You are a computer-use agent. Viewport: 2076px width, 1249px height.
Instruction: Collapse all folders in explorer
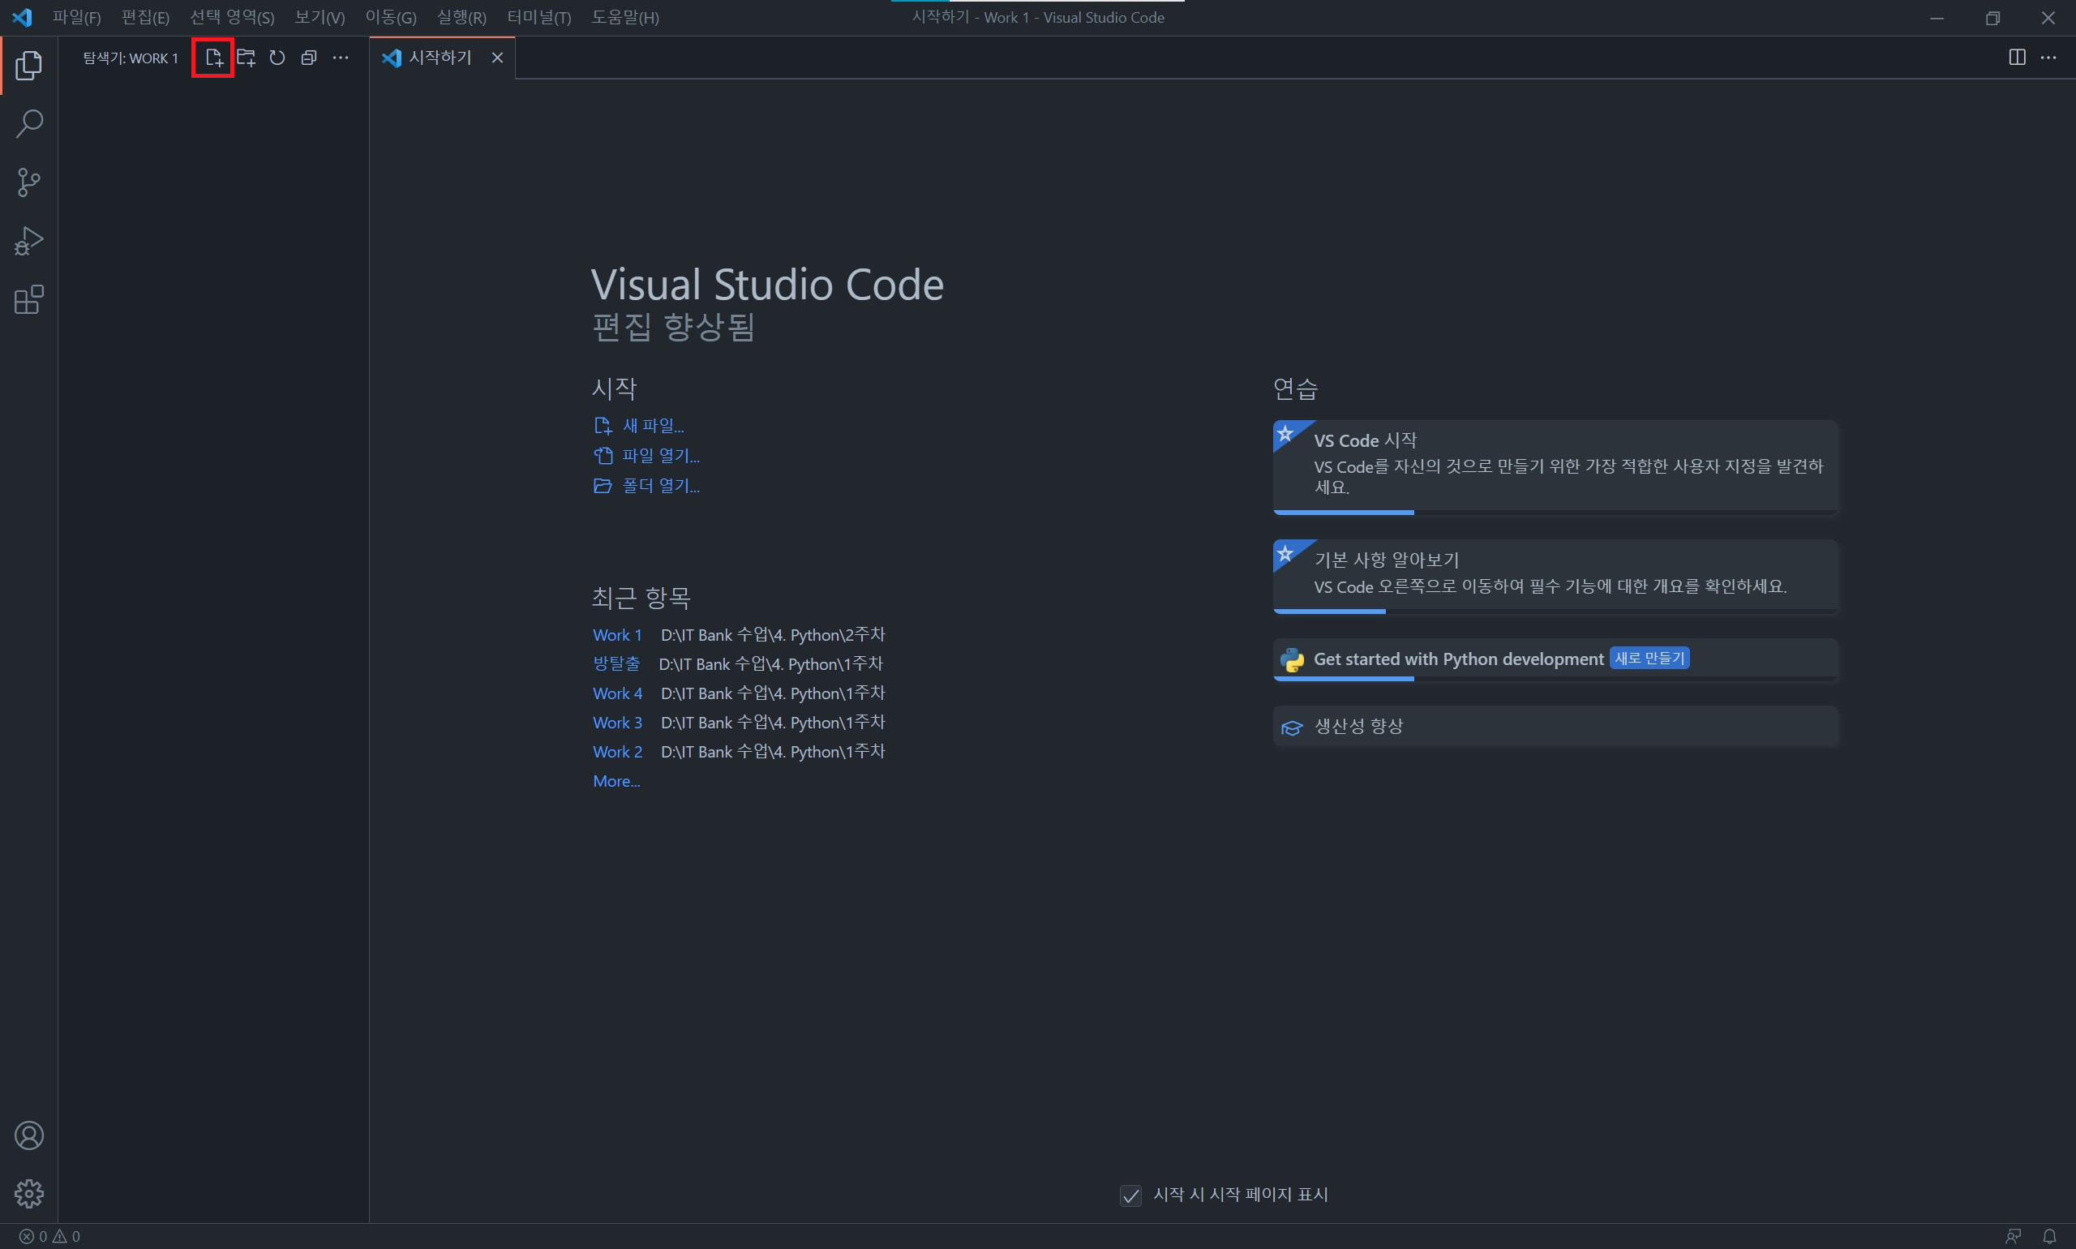coord(309,58)
